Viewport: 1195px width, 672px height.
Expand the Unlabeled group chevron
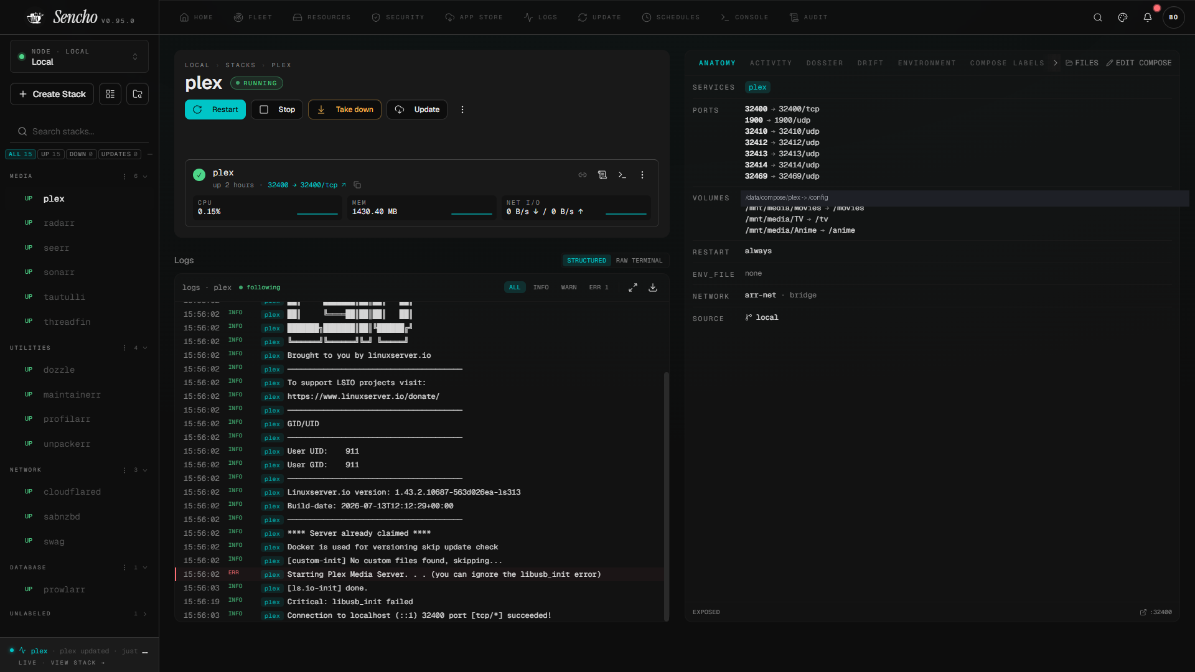click(x=145, y=614)
